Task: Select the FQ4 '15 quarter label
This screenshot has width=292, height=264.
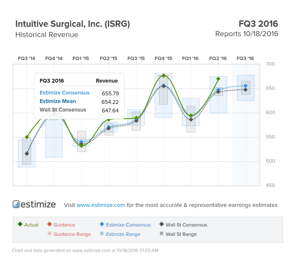Action: 163,58
